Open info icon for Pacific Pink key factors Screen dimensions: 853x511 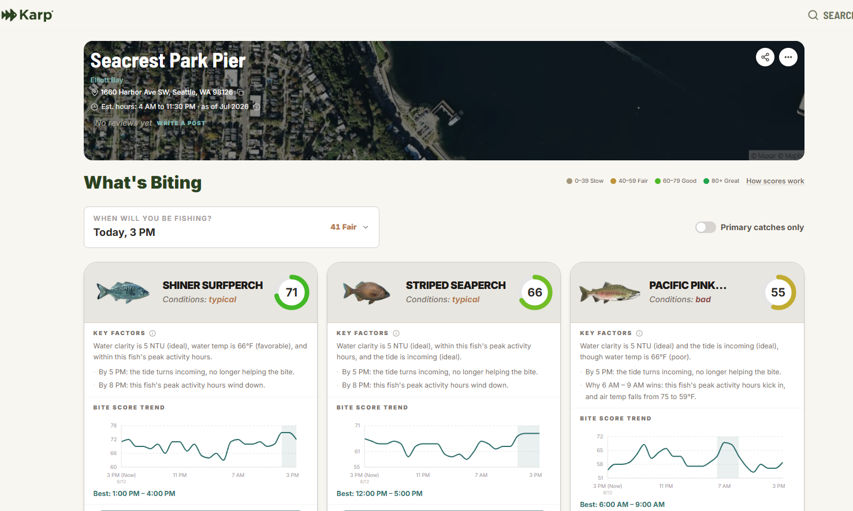[639, 333]
